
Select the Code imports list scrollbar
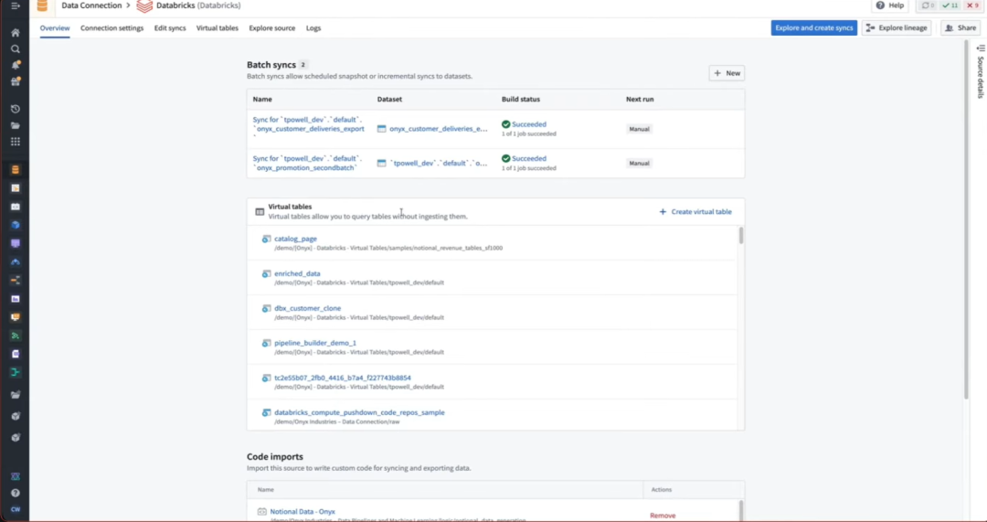(x=741, y=510)
